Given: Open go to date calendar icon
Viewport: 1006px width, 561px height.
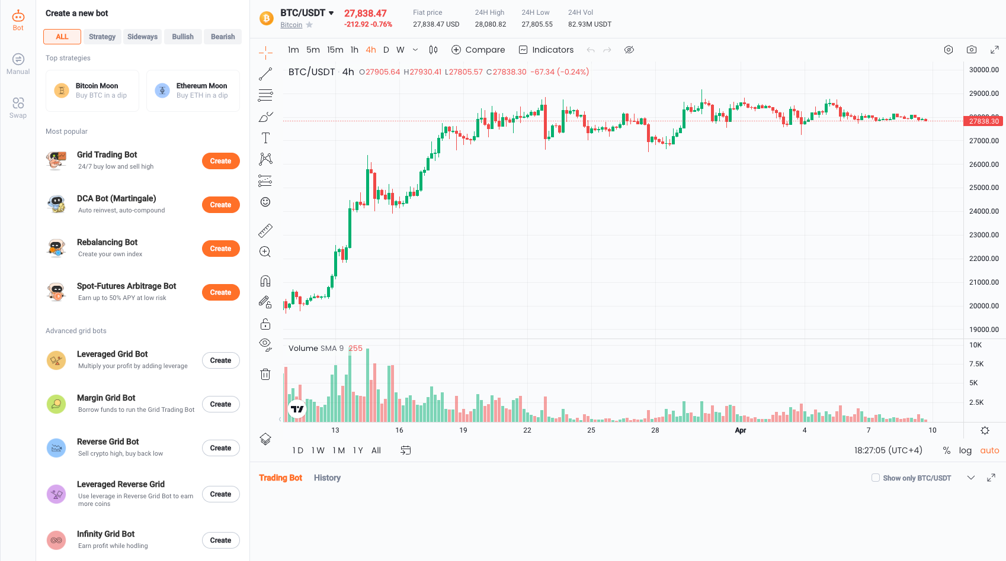Looking at the screenshot, I should pyautogui.click(x=406, y=450).
